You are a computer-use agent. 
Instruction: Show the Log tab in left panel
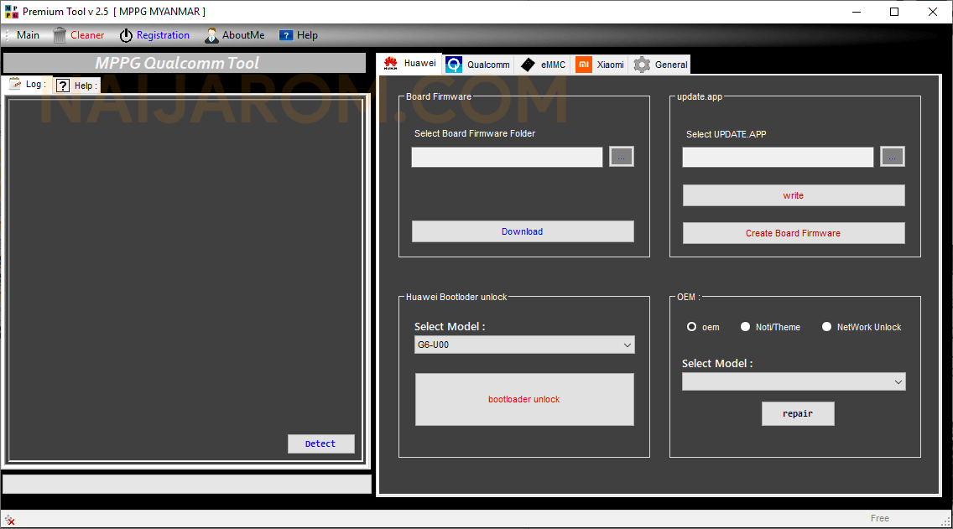[x=28, y=84]
